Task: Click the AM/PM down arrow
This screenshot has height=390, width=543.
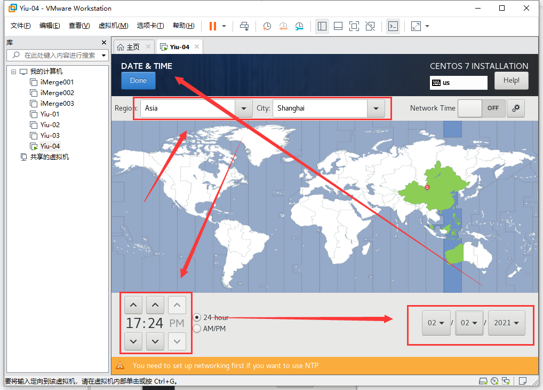Action: point(177,341)
